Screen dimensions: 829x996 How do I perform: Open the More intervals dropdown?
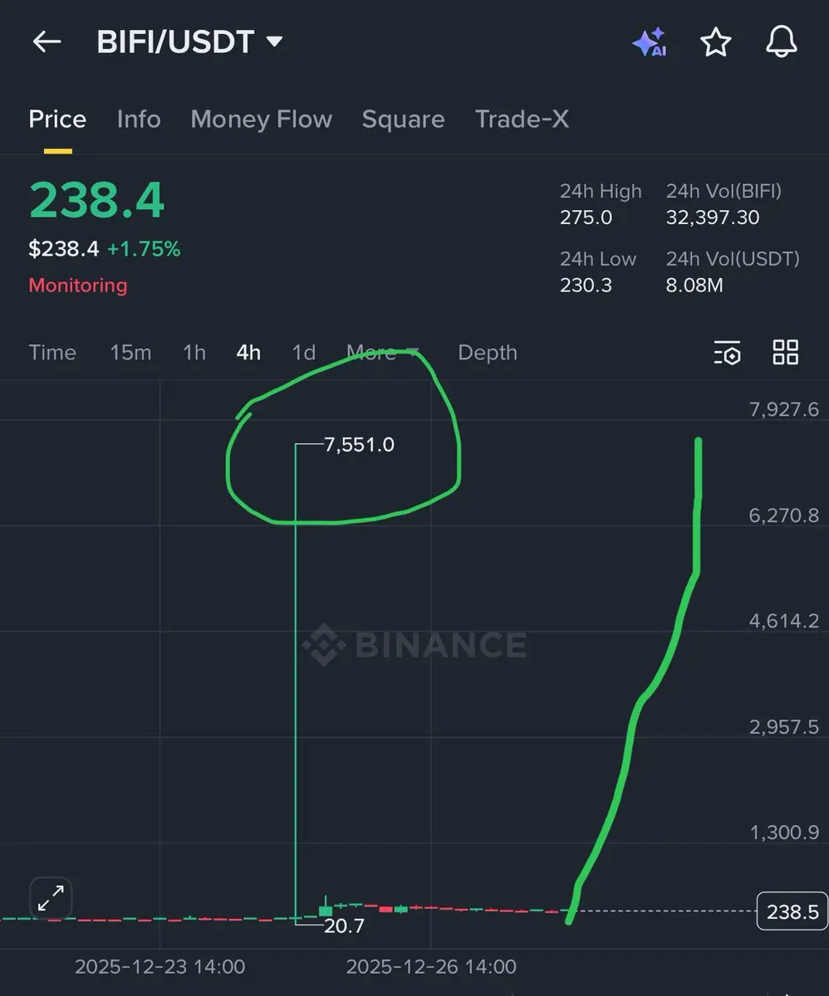tap(383, 352)
